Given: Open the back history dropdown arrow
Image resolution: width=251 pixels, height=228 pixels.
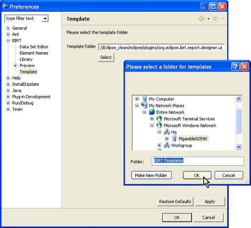Looking at the screenshot, I should 209,19.
